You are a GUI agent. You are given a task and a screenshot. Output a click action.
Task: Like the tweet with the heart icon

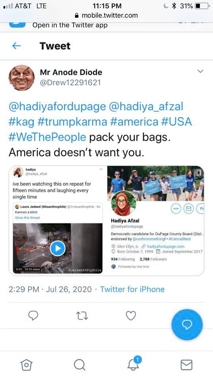coord(131,315)
